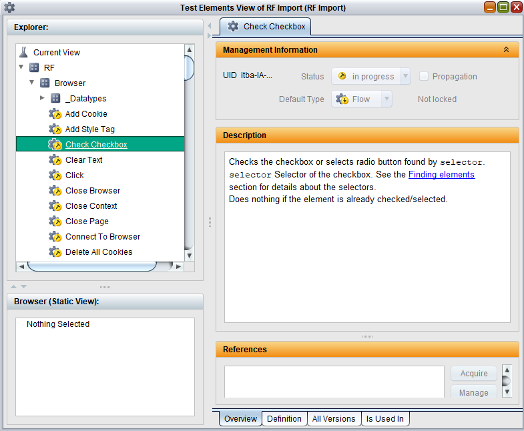Maximize the Test Elements View window
The width and height of the screenshot is (524, 431).
(503, 7)
